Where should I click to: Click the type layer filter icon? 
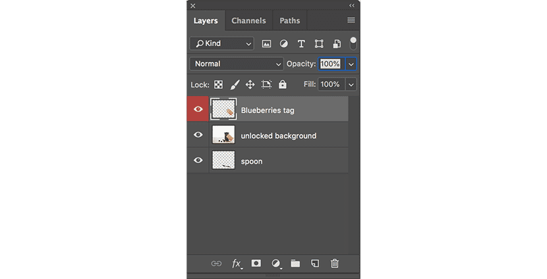coord(301,43)
